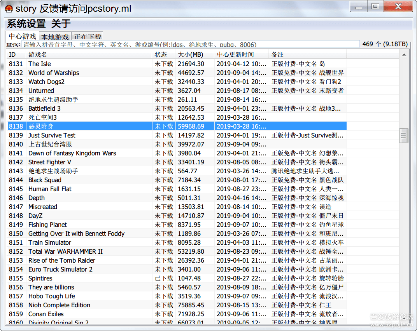417x331 pixels.
Task: Open the 关于 menu
Action: pyautogui.click(x=61, y=24)
